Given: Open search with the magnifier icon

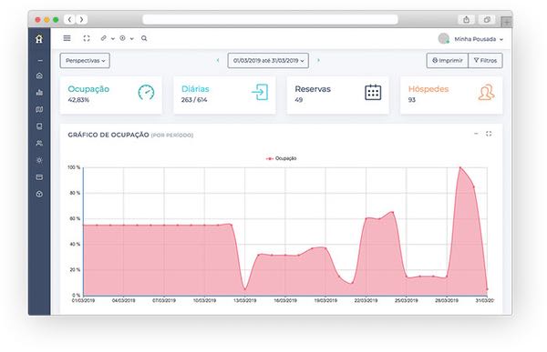Looking at the screenshot, I should [144, 38].
